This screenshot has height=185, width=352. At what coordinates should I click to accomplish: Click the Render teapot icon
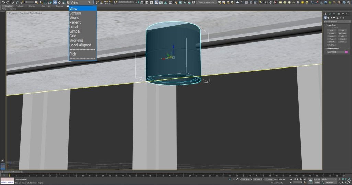pyautogui.click(x=185, y=2)
